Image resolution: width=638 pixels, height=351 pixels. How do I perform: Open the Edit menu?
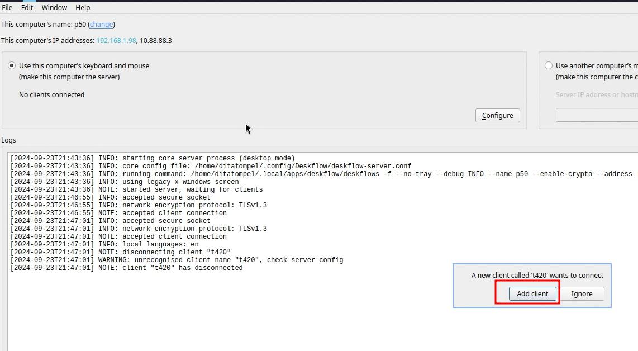[27, 7]
